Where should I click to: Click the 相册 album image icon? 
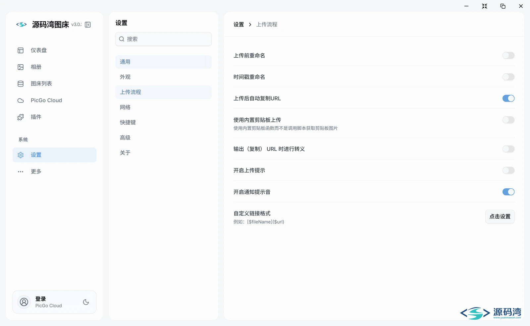[21, 67]
